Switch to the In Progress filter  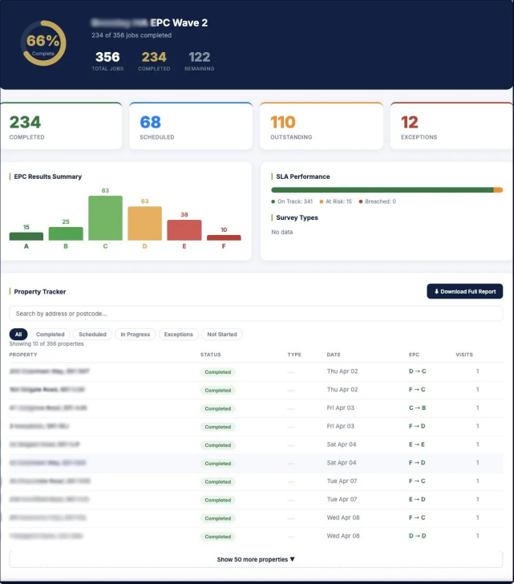(135, 334)
